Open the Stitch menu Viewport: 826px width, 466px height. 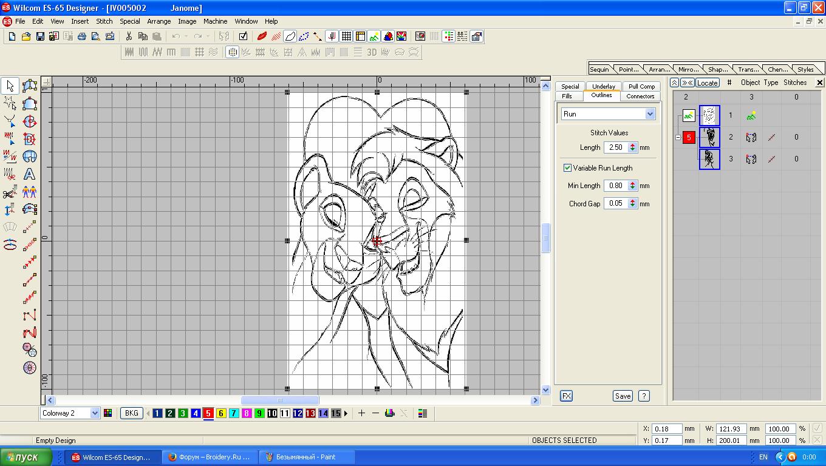tap(104, 21)
